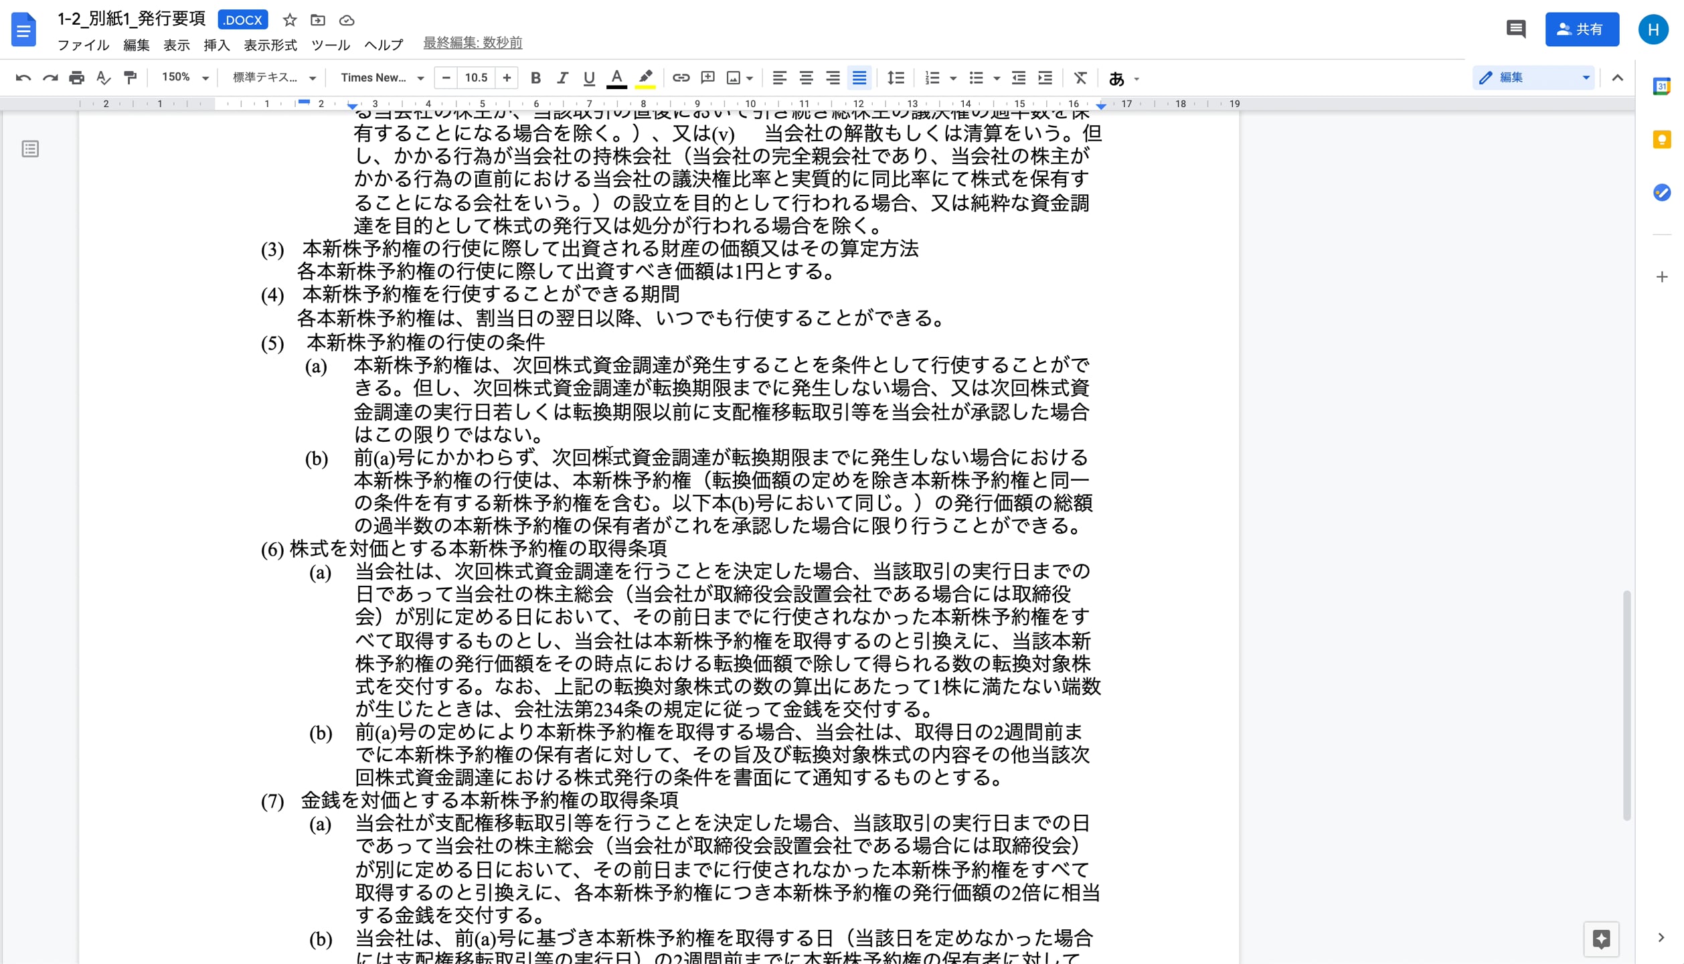Open the yellow highlight color picker
This screenshot has height=964, width=1684.
tap(645, 78)
